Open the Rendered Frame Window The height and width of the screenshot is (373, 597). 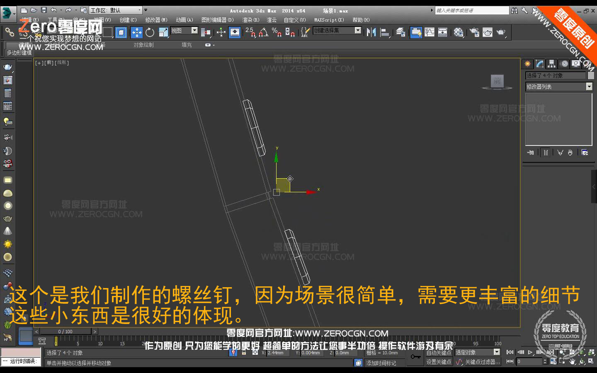[488, 32]
